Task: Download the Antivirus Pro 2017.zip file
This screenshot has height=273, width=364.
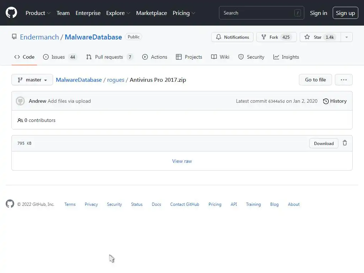Action: pyautogui.click(x=323, y=144)
